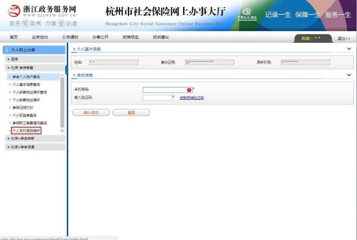Screen dimensions: 357x240
Task: Click the sidebar scrollbar up arrow
Action: click(x=62, y=75)
